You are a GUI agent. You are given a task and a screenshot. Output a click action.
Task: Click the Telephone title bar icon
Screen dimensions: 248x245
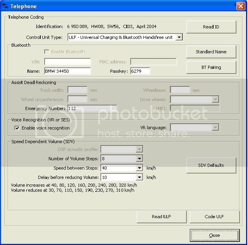click(x=5, y=6)
